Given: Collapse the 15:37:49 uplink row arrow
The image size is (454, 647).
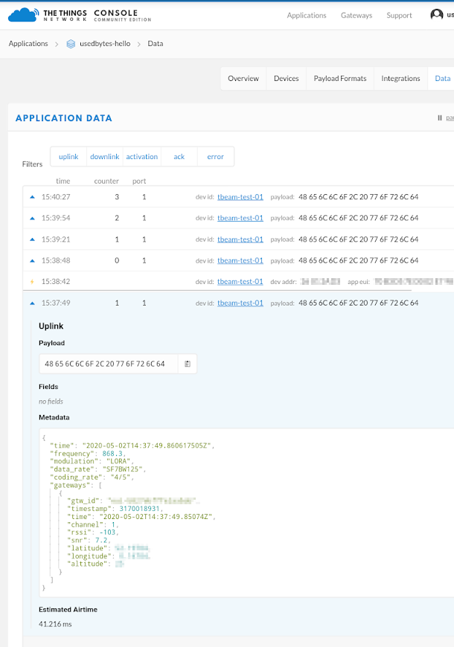Looking at the screenshot, I should pyautogui.click(x=32, y=303).
